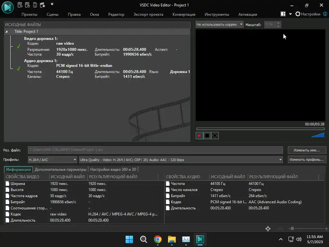Viewport: 329px width, 247px height.
Task: Click the Изменить профиль... button
Action: tap(307, 160)
